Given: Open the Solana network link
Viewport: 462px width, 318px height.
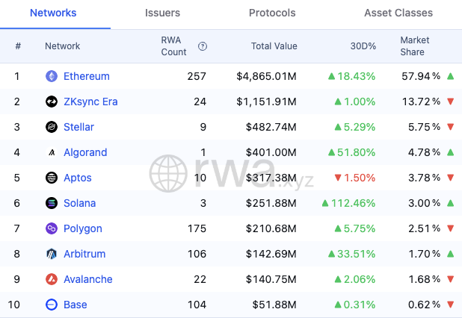Looking at the screenshot, I should point(79,203).
